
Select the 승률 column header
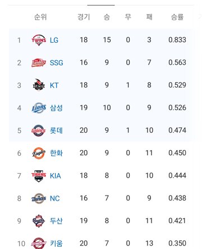177,17
